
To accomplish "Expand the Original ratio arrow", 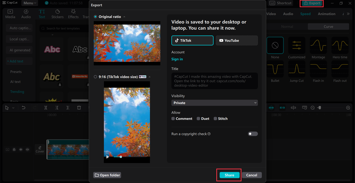I will coord(124,17).
